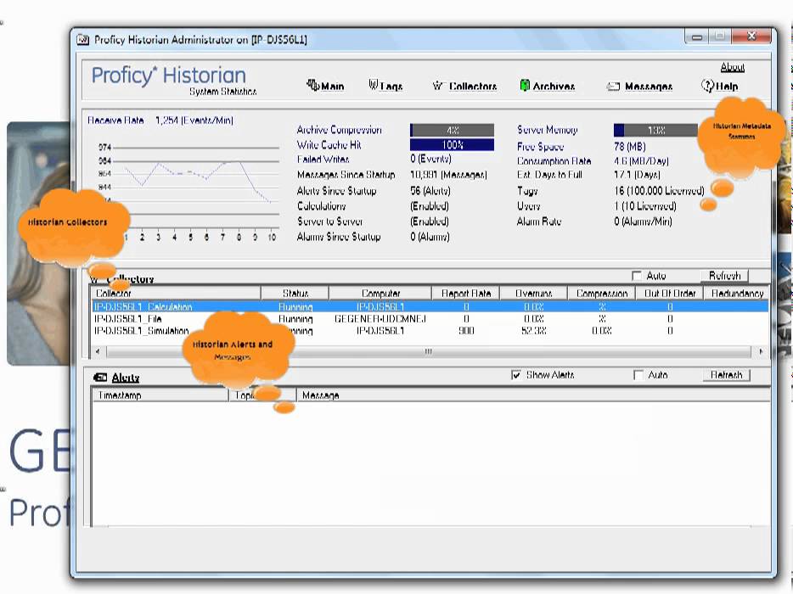Open the Main page icon
Image resolution: width=793 pixels, height=594 pixels.
coord(313,85)
